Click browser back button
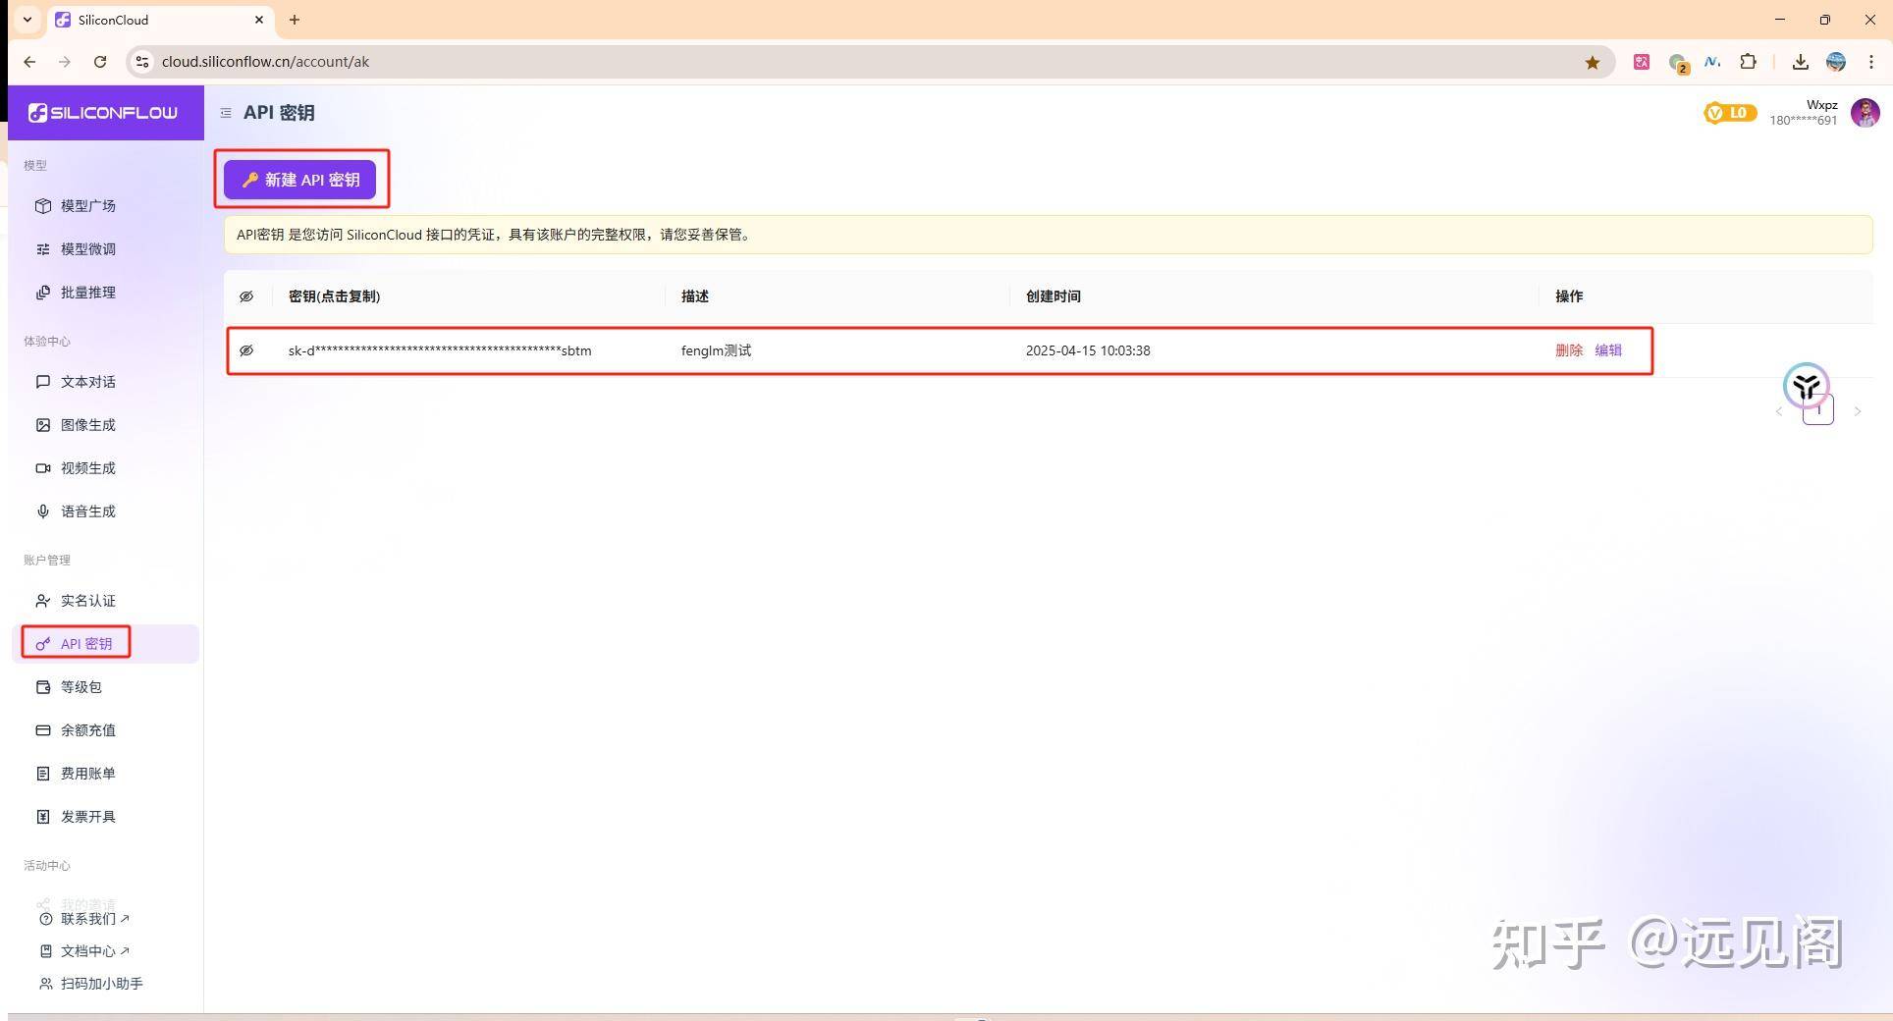 pos(29,62)
